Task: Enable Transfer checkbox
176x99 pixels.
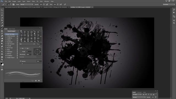Action: (x=6, y=46)
